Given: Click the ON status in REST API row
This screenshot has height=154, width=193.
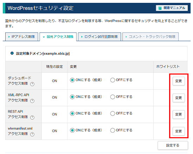Looking at the screenshot, I should coord(54,114).
